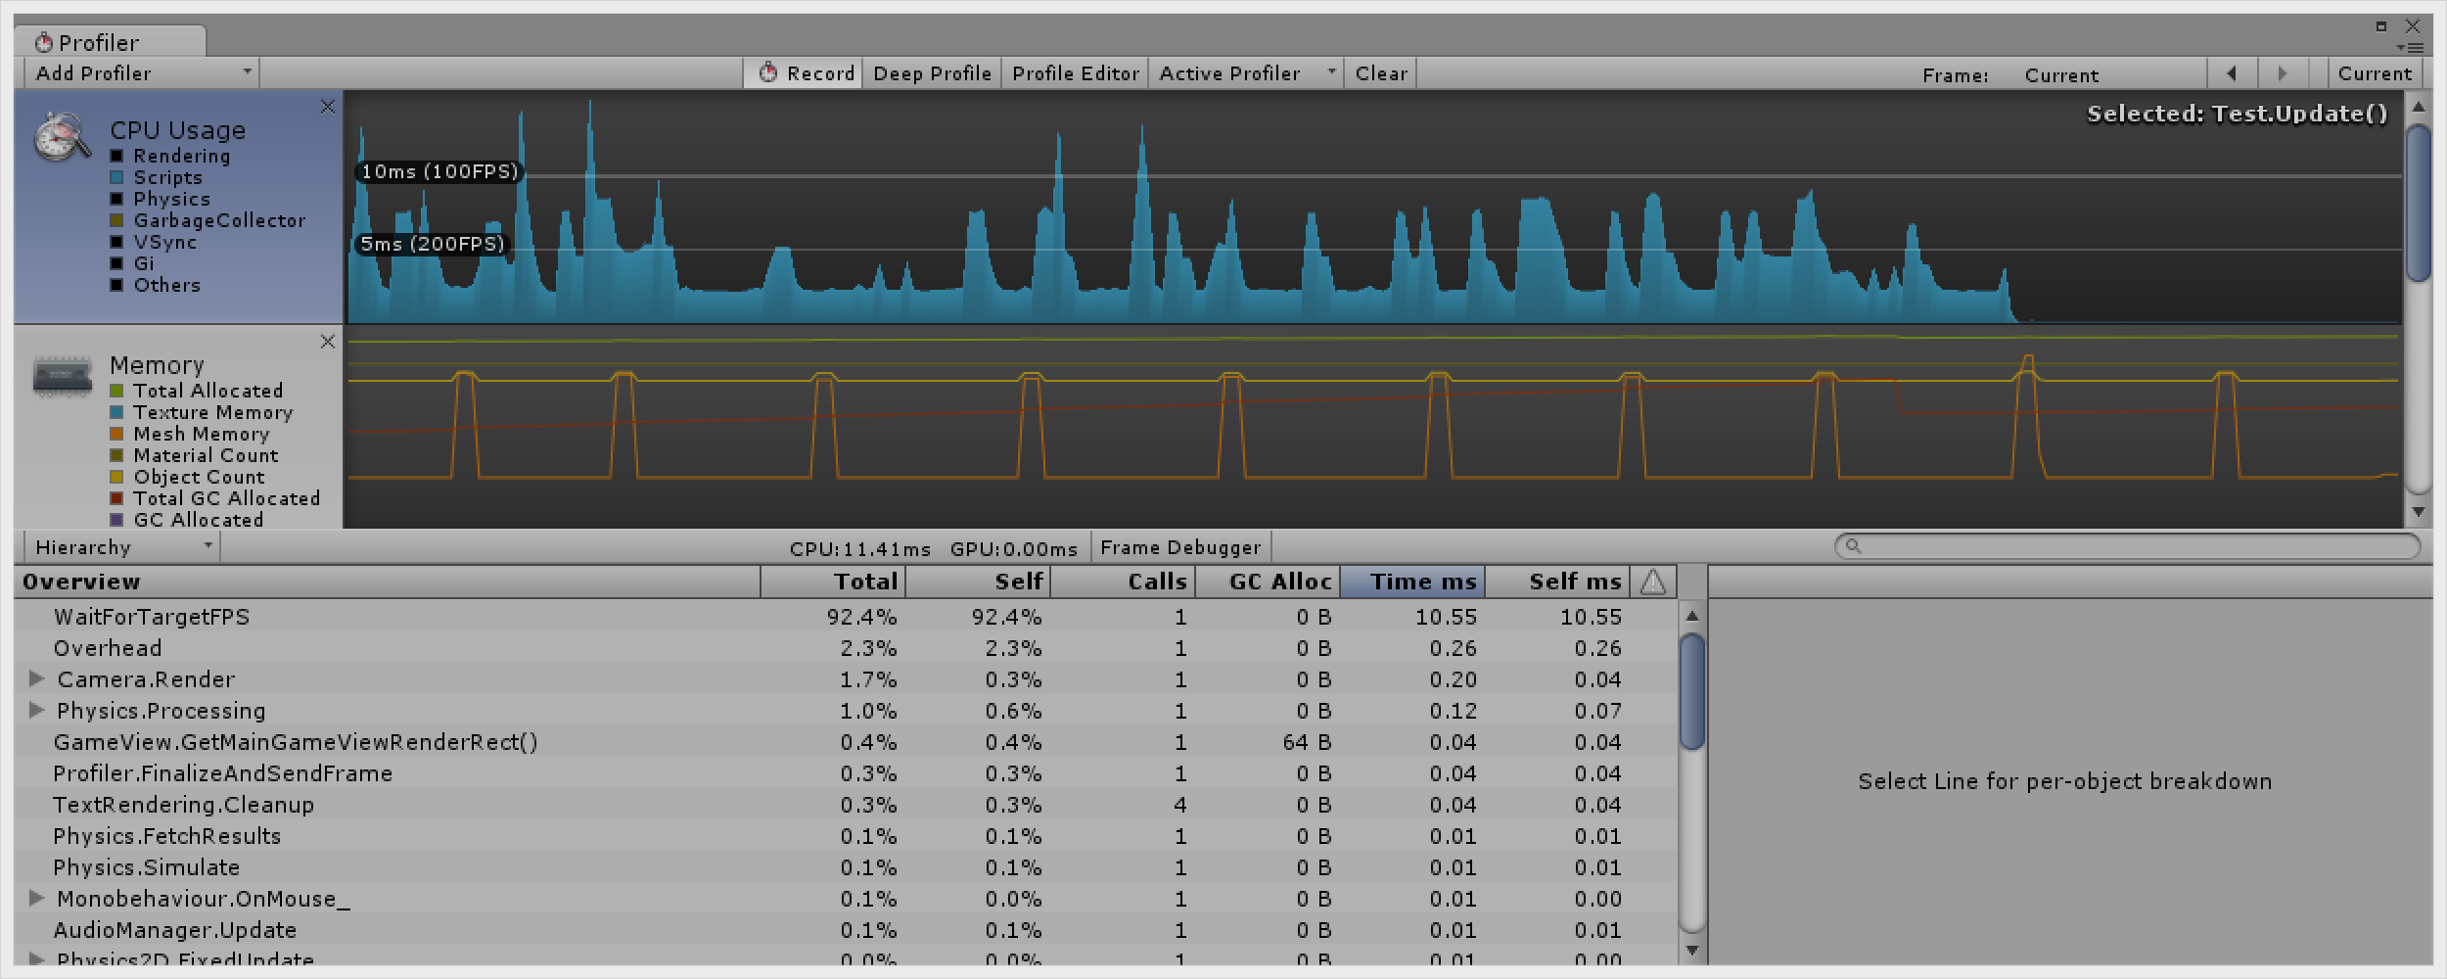Select the CPU Usage stopwatch icon
2447x979 pixels.
point(63,137)
